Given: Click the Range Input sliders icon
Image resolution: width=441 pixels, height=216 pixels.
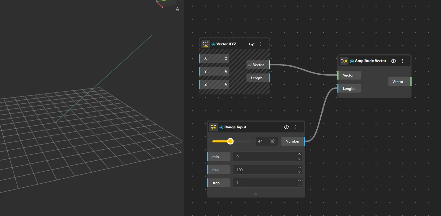Looking at the screenshot, I should tap(213, 127).
